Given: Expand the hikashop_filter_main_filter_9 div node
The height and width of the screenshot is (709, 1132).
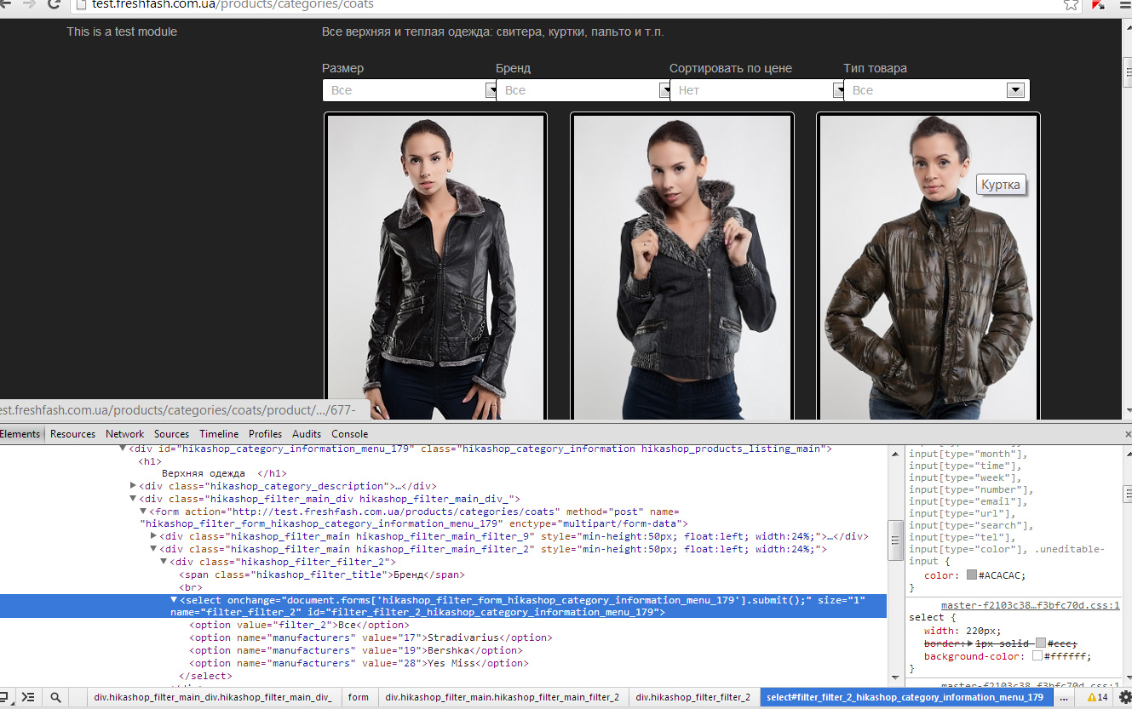Looking at the screenshot, I should pos(154,536).
